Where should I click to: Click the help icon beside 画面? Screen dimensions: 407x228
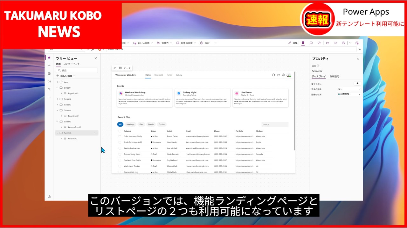[318, 66]
